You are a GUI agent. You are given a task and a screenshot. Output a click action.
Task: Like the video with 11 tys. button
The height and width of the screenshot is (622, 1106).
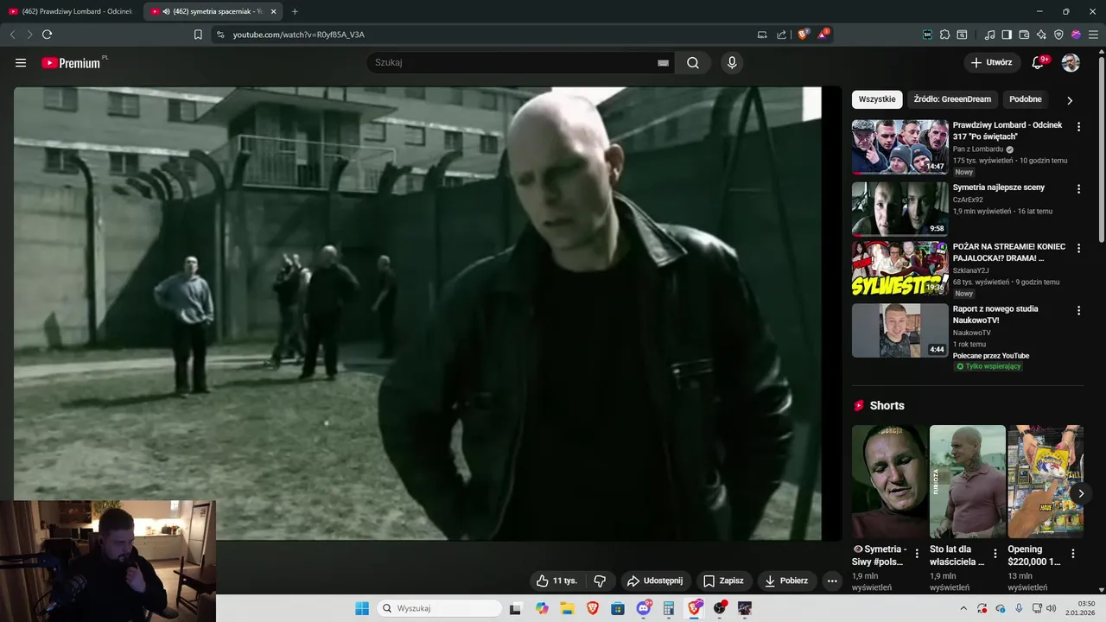(x=556, y=581)
